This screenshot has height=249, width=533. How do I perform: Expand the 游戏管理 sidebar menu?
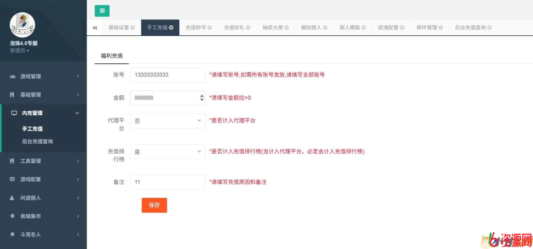click(43, 77)
